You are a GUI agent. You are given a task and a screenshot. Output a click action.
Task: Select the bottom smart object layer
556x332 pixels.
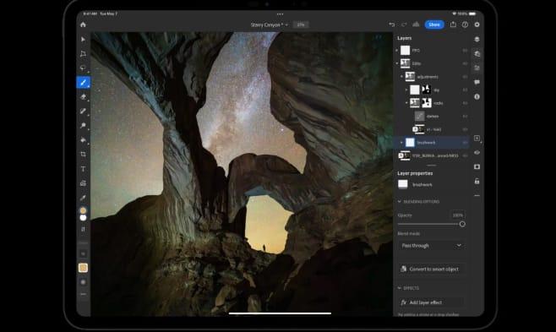coord(432,156)
